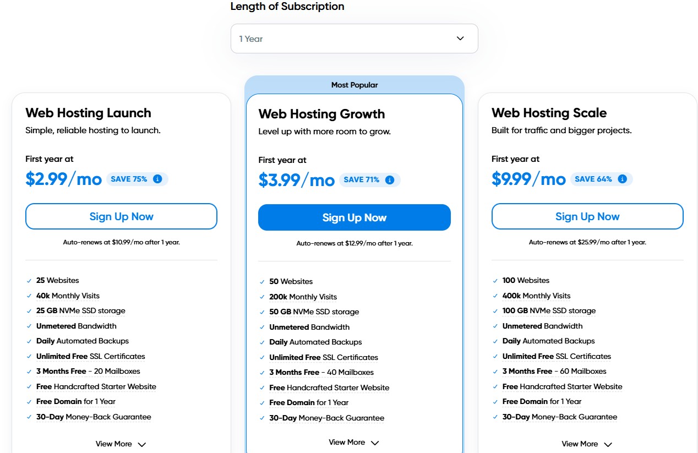The height and width of the screenshot is (453, 698).
Task: Expand View More under Web Hosting Growth
Action: [354, 443]
